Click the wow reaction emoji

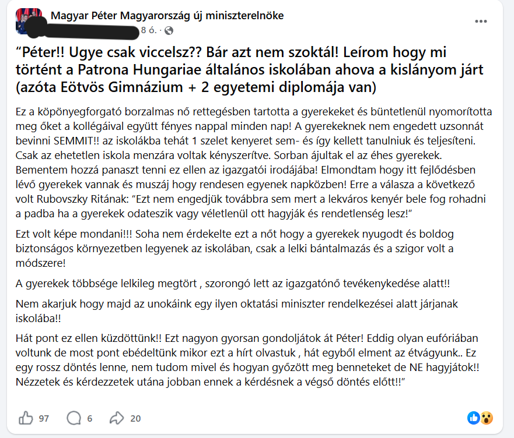pos(487,418)
